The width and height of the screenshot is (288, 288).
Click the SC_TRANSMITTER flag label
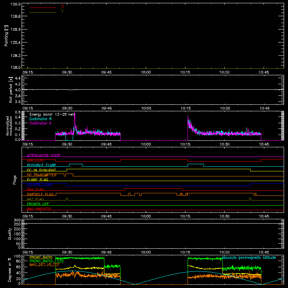[x=42, y=175]
